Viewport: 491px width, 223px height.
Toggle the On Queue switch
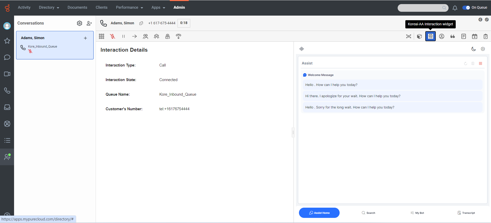(x=466, y=8)
